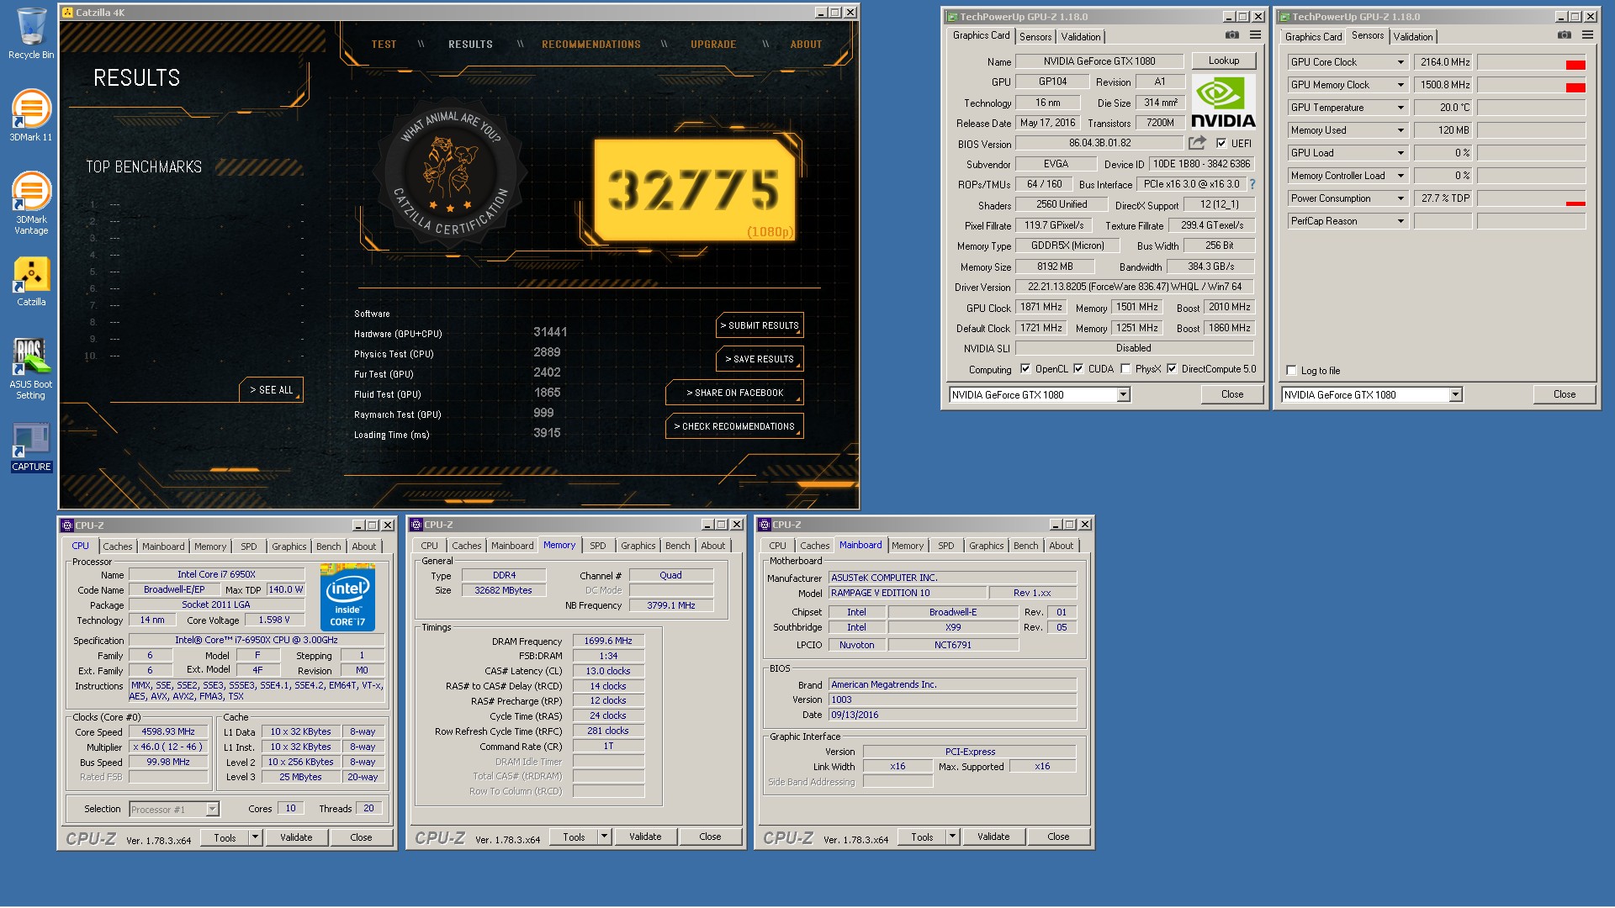Open hamburger menu in GPU-Z Sensors window
This screenshot has height=908, width=1615.
pyautogui.click(x=1587, y=35)
